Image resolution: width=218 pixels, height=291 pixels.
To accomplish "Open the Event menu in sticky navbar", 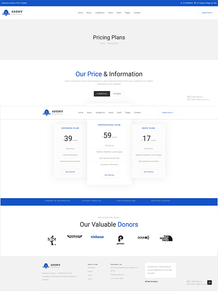I will [119, 113].
